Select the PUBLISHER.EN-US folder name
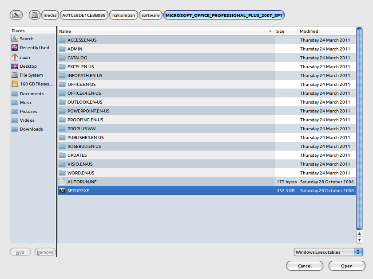This screenshot has height=279, width=373. point(85,137)
